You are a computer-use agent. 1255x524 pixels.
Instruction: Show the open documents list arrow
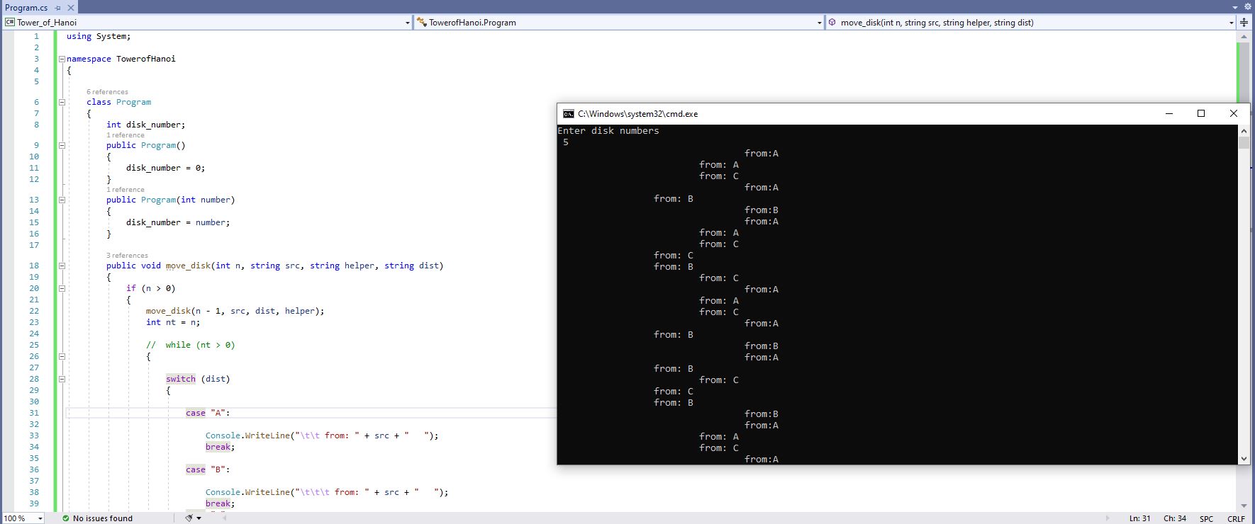[x=1235, y=7]
